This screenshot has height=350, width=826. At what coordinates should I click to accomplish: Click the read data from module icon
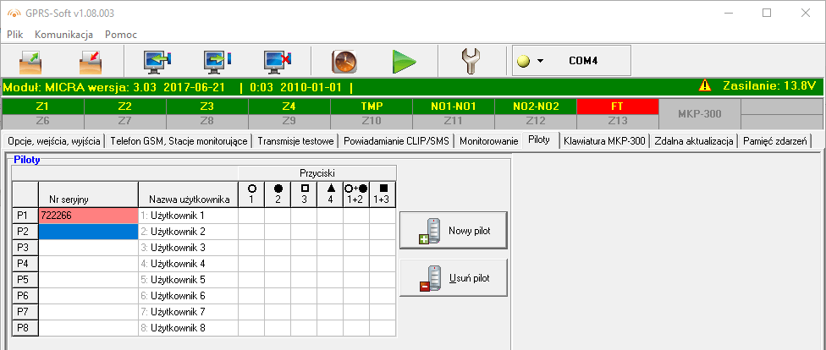click(x=158, y=62)
